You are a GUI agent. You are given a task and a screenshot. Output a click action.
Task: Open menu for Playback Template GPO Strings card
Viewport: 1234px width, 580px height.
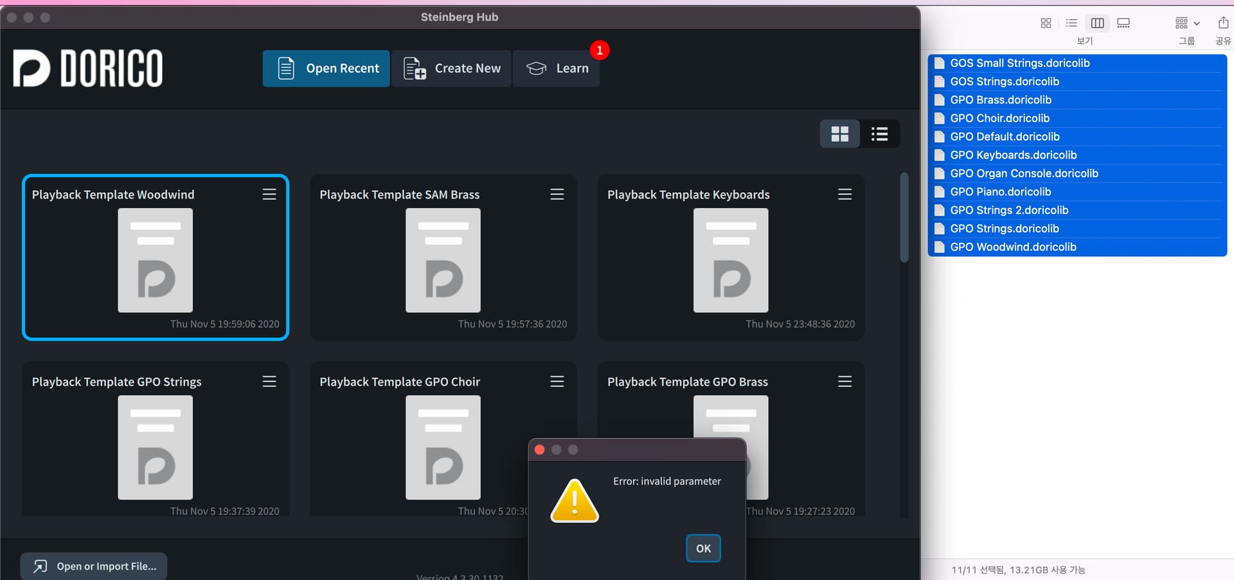[x=269, y=382]
